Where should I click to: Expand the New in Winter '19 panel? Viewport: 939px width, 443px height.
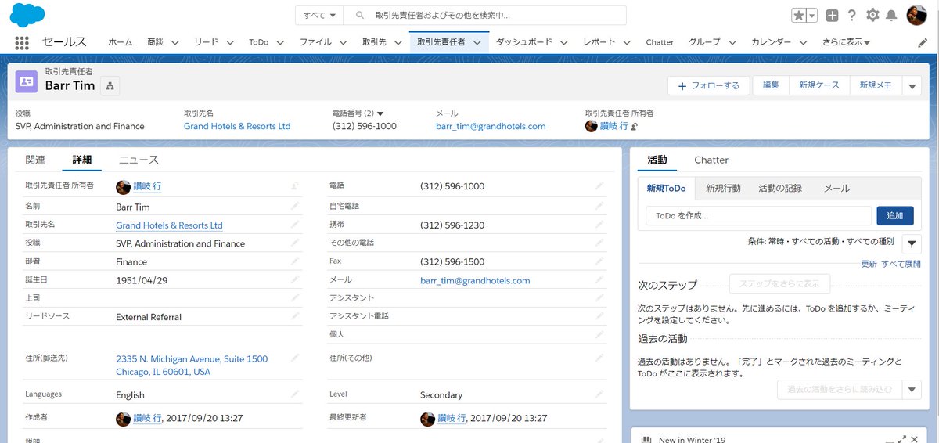[901, 440]
